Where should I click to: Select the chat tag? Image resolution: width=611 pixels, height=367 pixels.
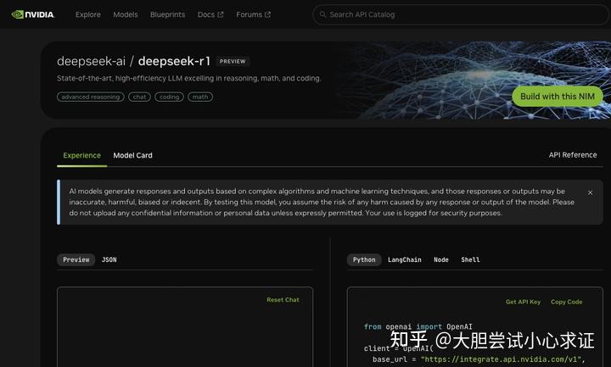(x=139, y=97)
